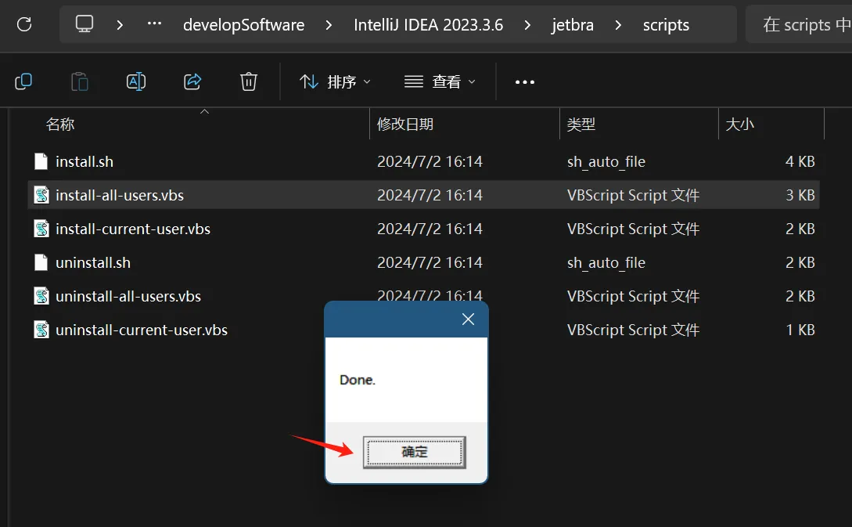Click the script icon of install-all-users.vbs

tap(41, 195)
